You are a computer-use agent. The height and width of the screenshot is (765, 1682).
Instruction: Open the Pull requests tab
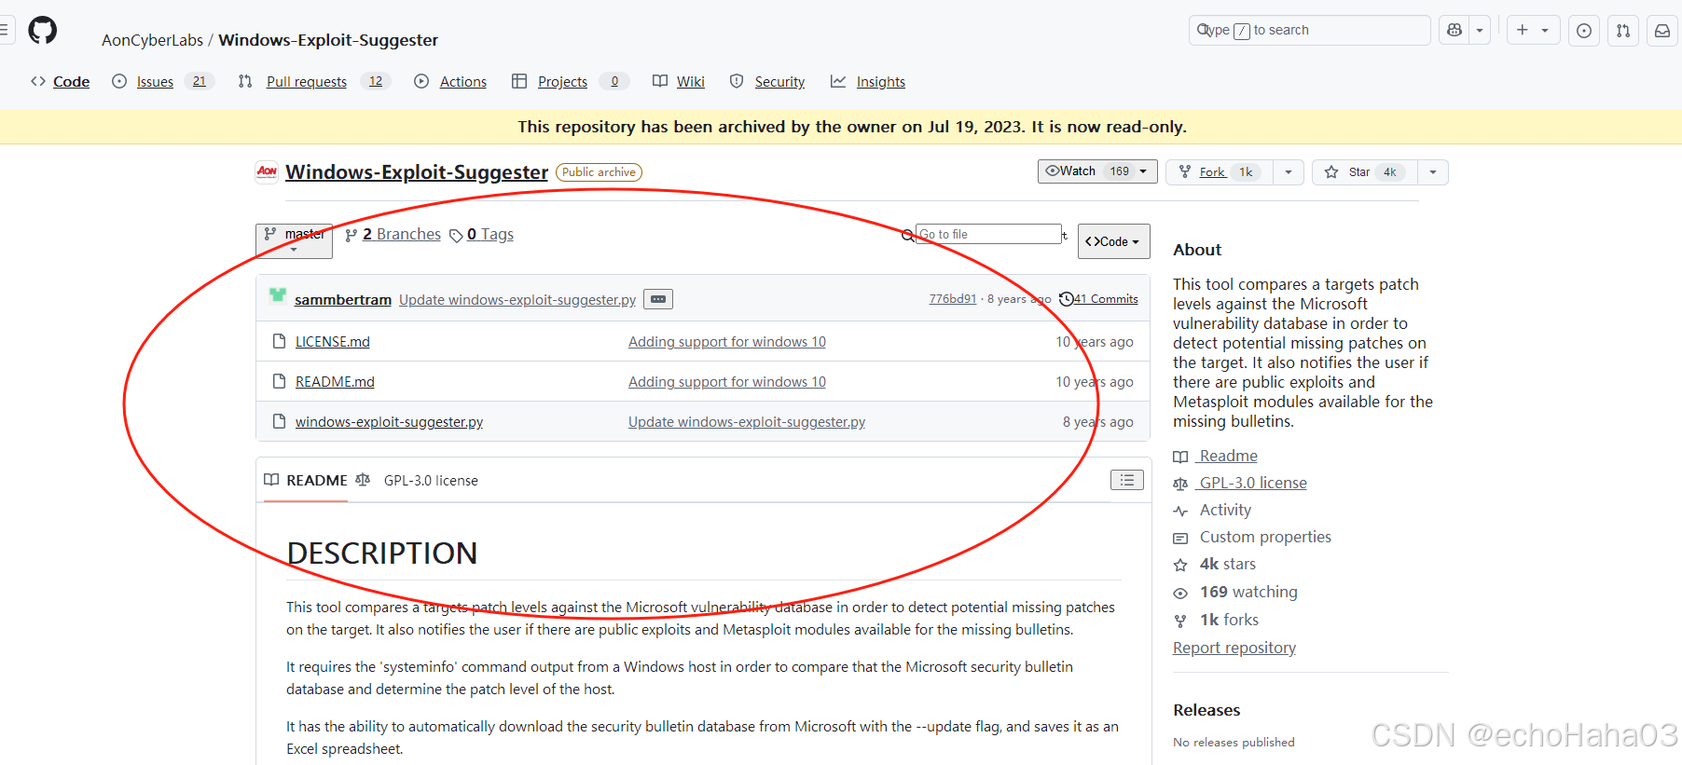(314, 82)
